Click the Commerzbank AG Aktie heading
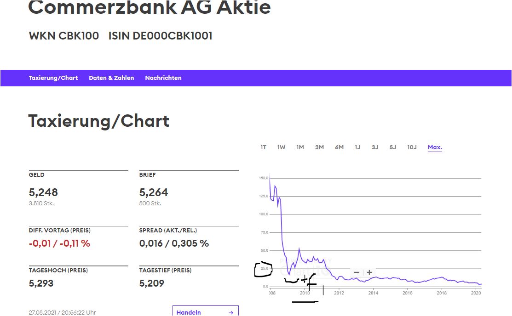This screenshot has width=512, height=316. 149,7
